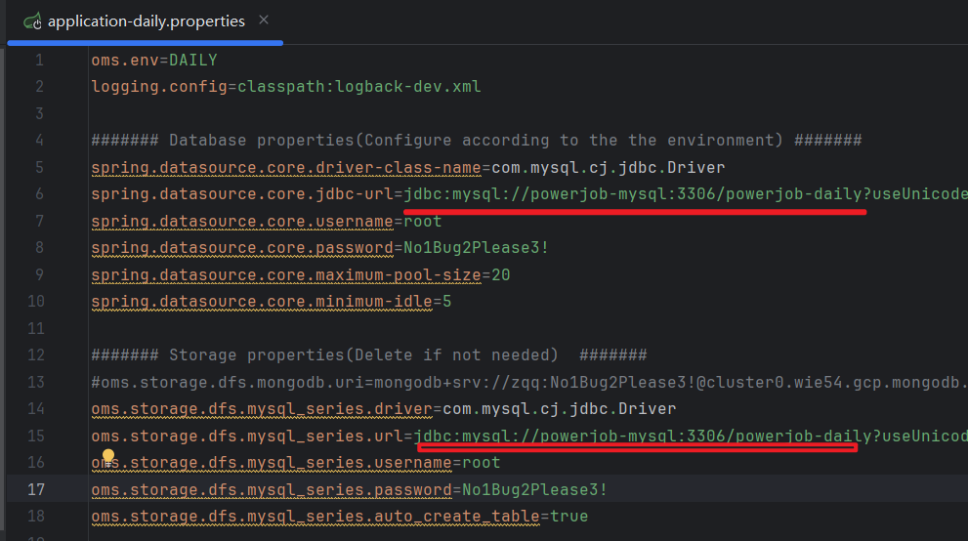Click minimum-idle value 5
This screenshot has width=968, height=541.
coord(447,302)
